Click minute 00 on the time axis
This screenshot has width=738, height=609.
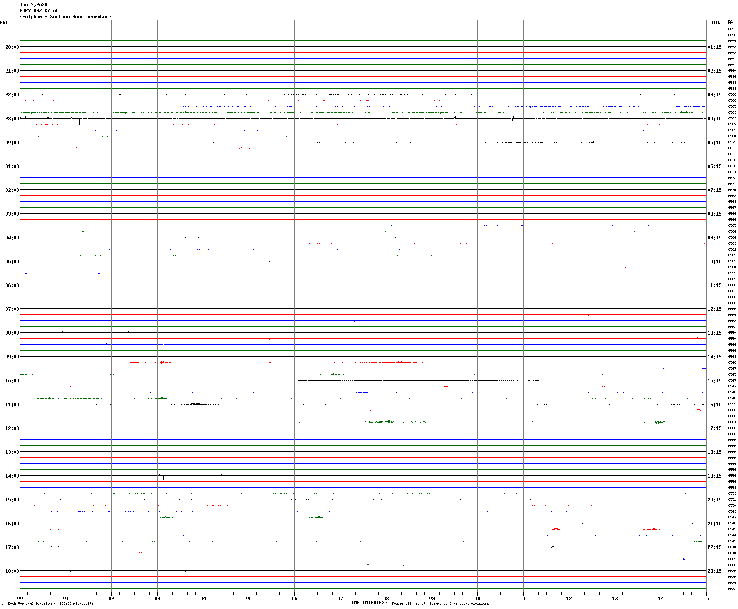pos(20,598)
